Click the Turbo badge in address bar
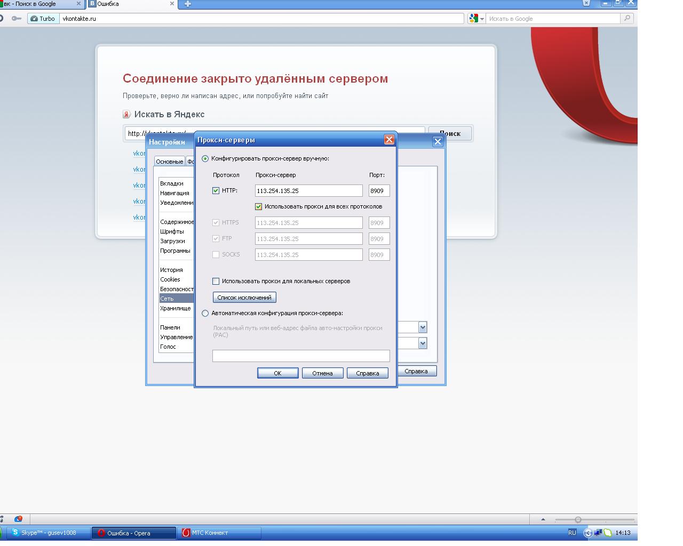Screen dimensions: 683x546 [43, 19]
